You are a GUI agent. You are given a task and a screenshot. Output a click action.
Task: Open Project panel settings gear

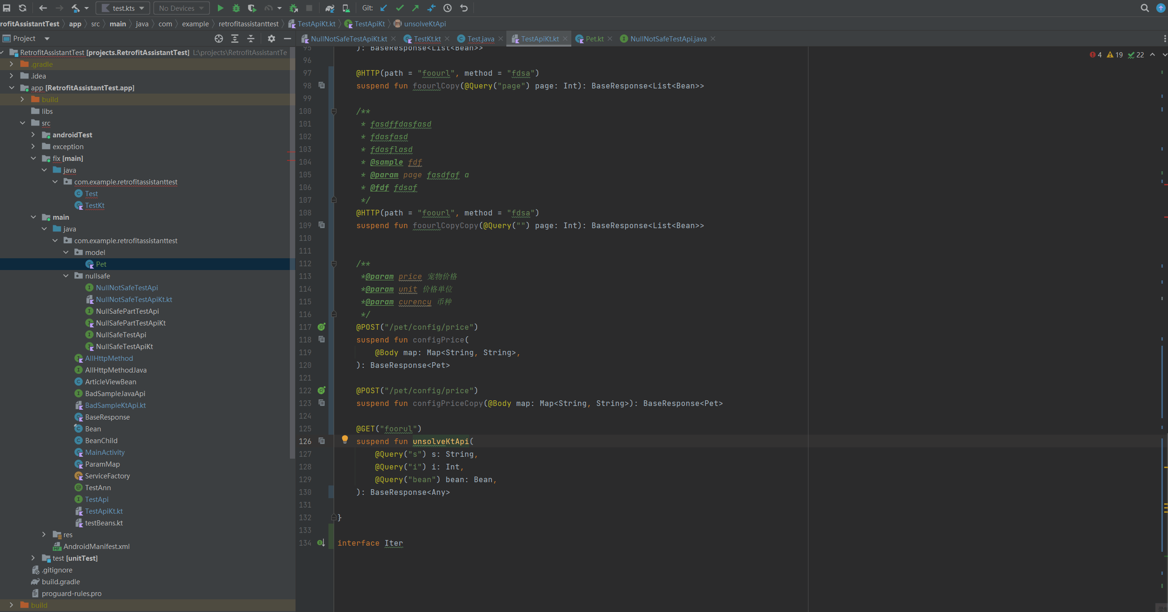[x=272, y=39]
